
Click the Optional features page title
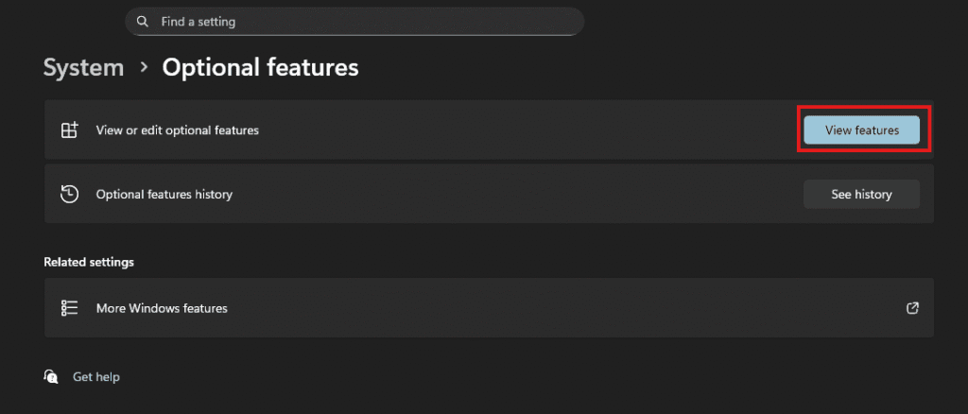tap(260, 68)
